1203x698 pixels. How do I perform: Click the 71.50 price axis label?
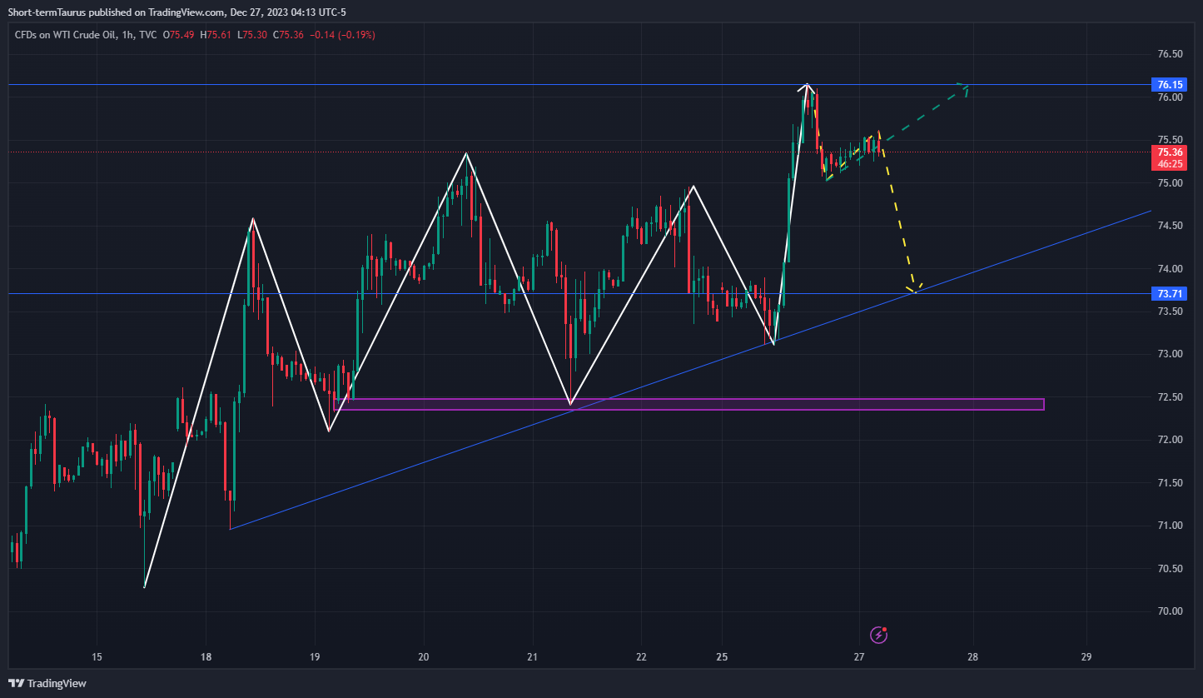coord(1170,483)
